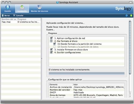Click 'Dando formato a la partición del sistema' label
Viewport: 134px width, 104px height.
tap(79, 44)
